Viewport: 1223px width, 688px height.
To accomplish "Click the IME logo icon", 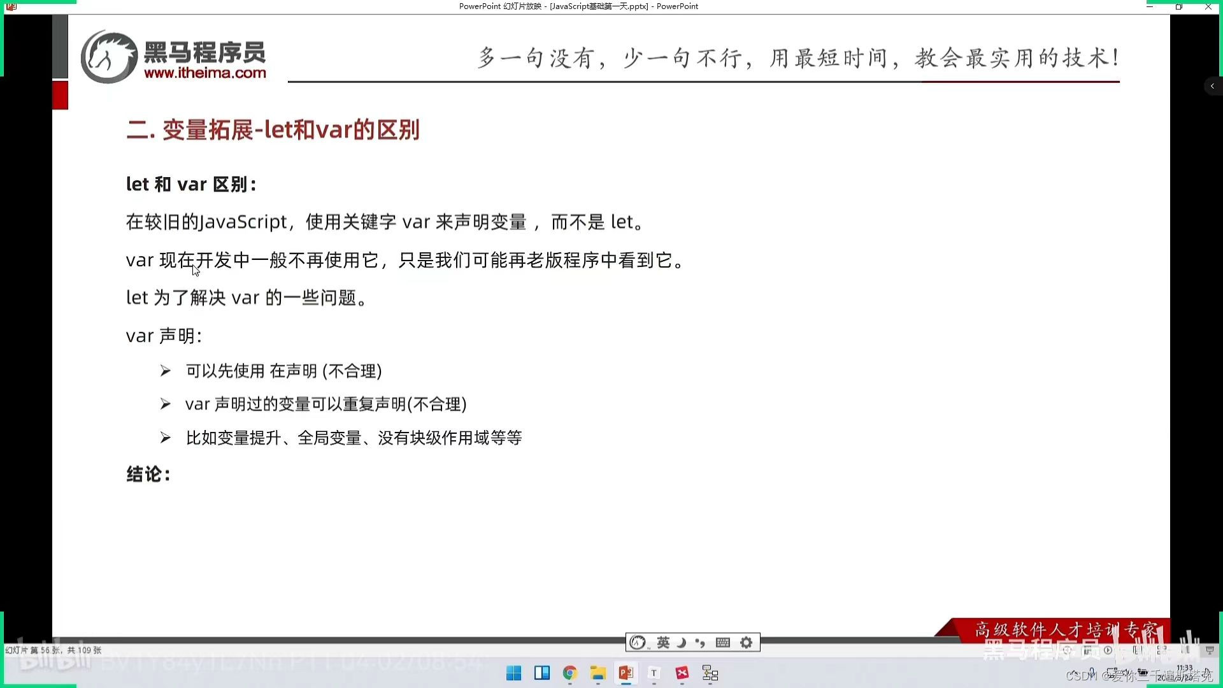I will (x=638, y=643).
